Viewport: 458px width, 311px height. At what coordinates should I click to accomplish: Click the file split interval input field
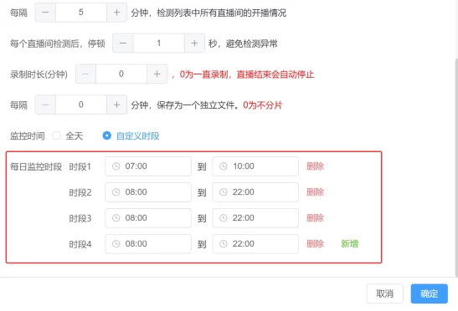81,105
